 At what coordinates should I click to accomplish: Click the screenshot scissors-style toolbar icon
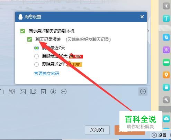point(12,91)
